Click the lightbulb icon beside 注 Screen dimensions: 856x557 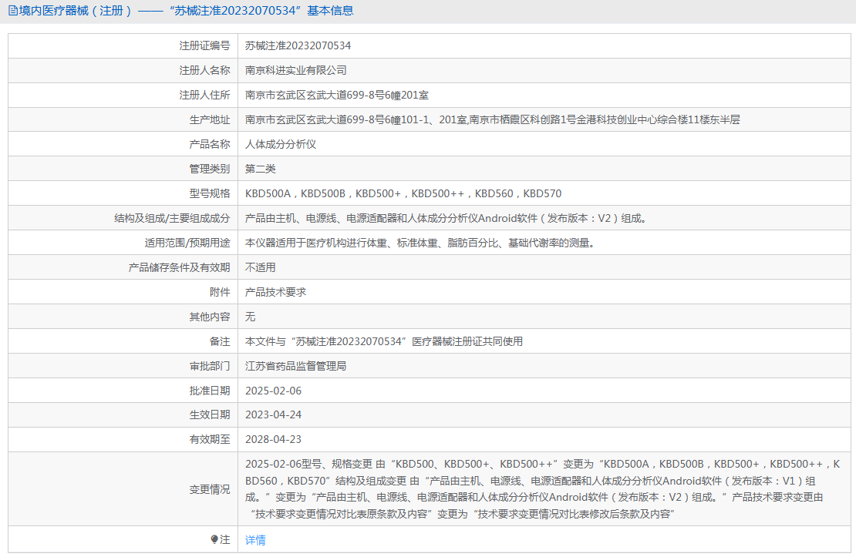point(214,539)
